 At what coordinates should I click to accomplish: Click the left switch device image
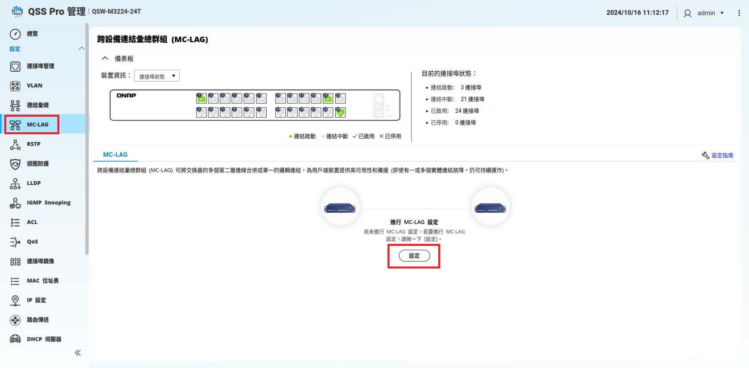pos(340,208)
